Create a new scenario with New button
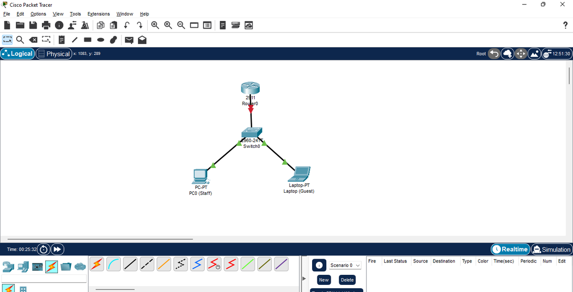Screen dimensions: 573x292 (x=324, y=280)
